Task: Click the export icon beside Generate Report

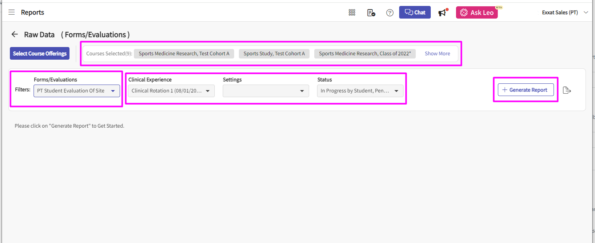Action: click(x=567, y=90)
